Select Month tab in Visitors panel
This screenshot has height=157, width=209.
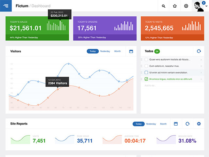pyautogui.click(x=117, y=51)
